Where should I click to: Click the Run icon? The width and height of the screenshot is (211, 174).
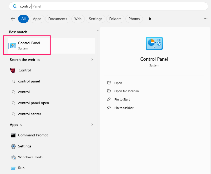(x=13, y=168)
